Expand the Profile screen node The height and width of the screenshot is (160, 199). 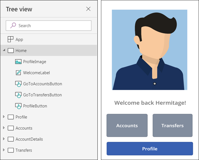4,117
